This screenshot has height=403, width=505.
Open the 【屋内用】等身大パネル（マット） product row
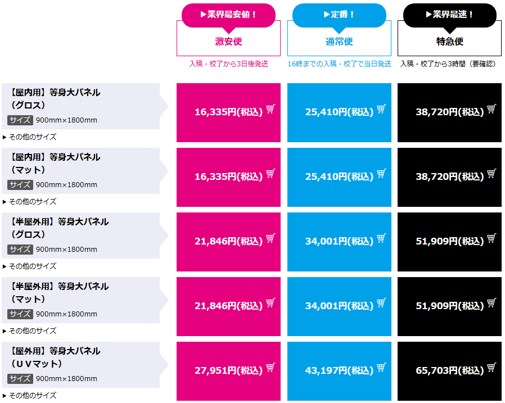click(55, 163)
